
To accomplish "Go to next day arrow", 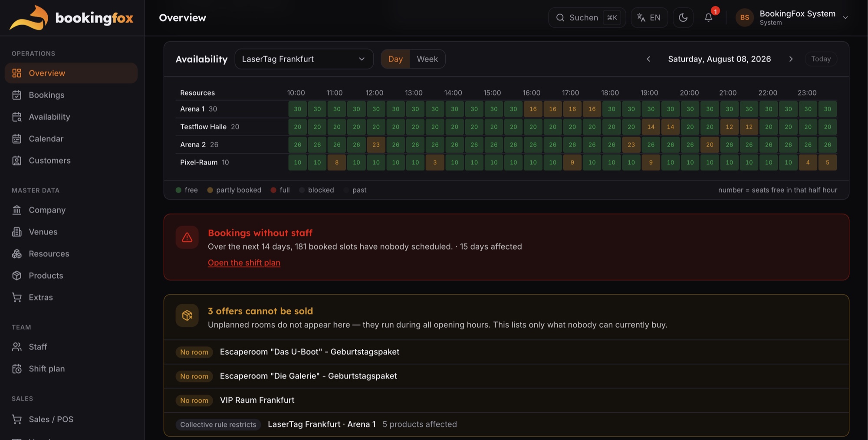I will click(791, 59).
